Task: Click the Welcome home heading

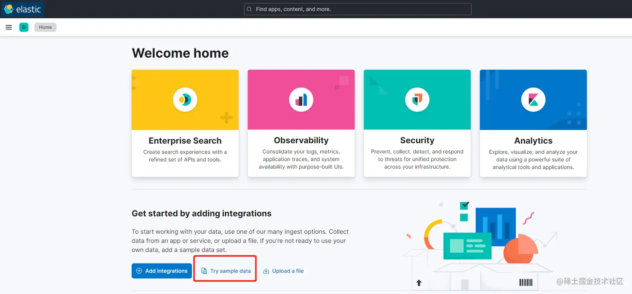Action: [180, 53]
